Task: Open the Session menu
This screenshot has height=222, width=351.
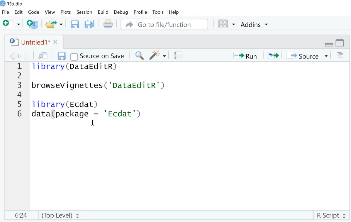Action: (84, 12)
